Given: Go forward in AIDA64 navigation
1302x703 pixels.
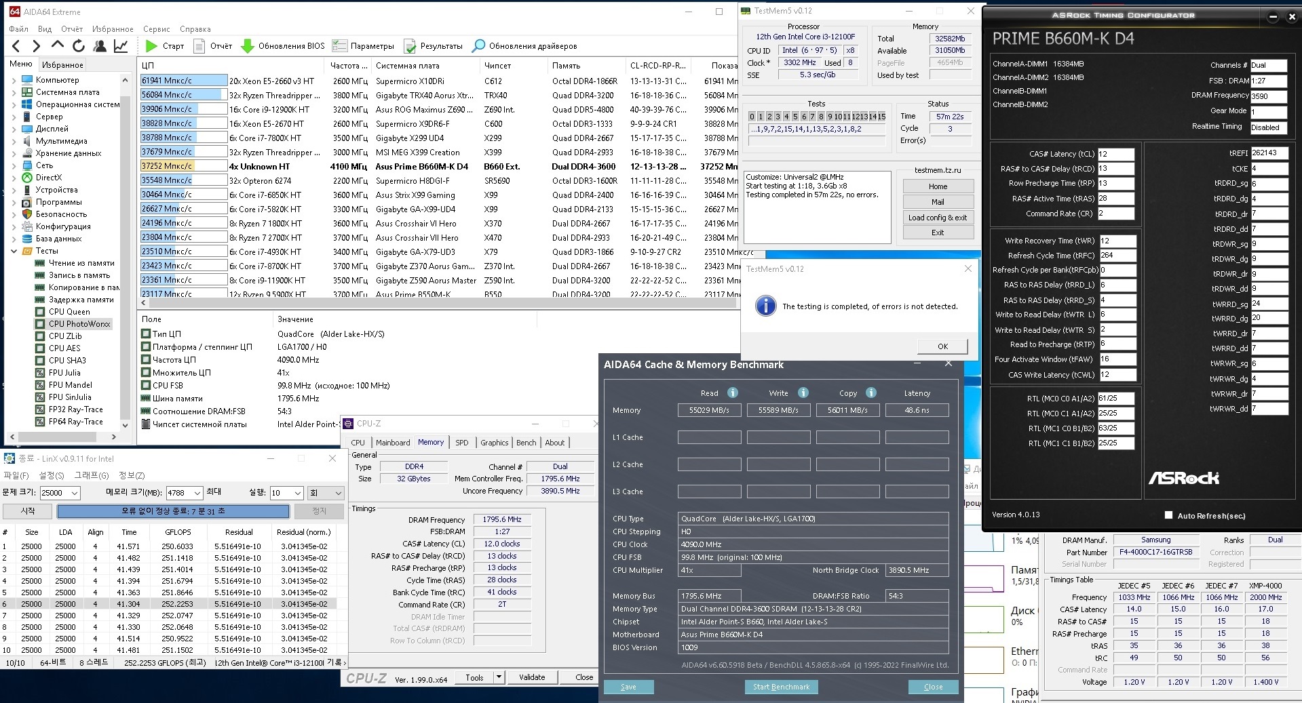Looking at the screenshot, I should coord(37,46).
